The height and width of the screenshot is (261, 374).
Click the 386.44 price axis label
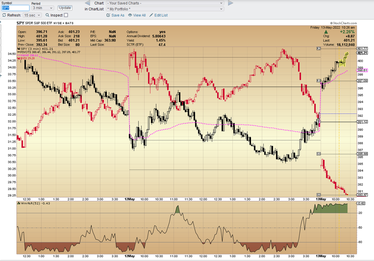(362, 154)
